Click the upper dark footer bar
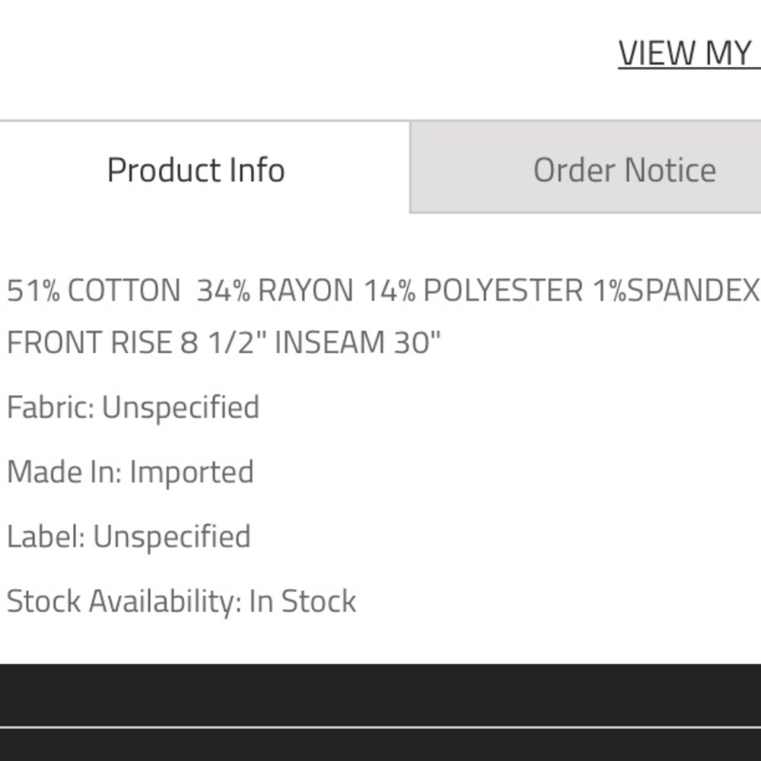 click(x=380, y=695)
